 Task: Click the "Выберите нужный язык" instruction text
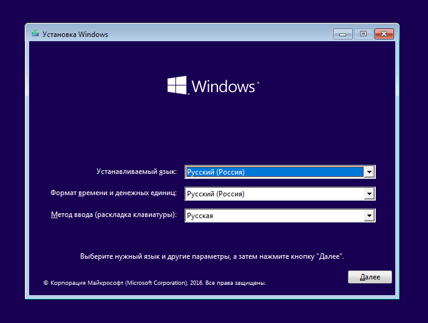(212, 256)
